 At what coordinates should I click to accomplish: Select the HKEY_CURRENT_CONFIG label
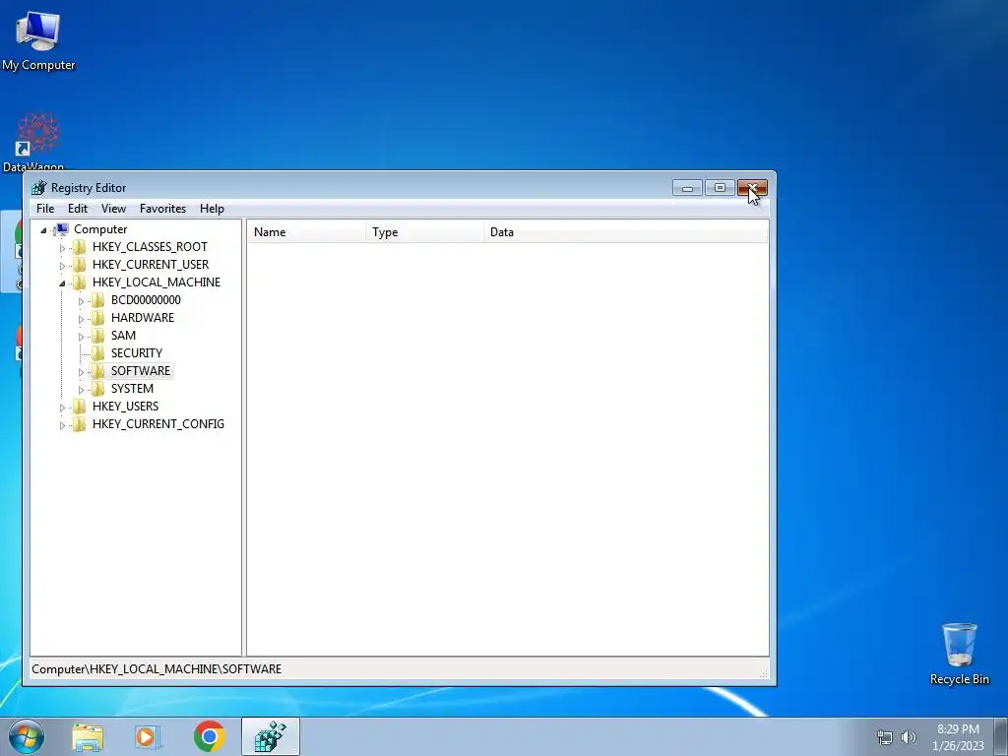coord(158,423)
